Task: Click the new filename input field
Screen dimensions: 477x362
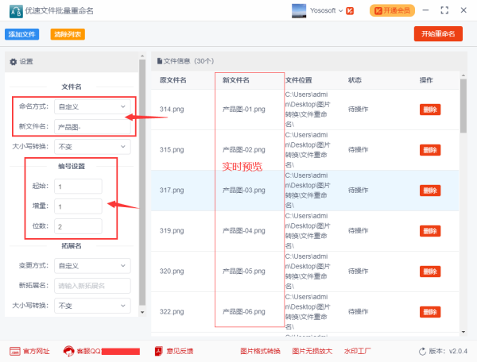Action: [x=92, y=126]
